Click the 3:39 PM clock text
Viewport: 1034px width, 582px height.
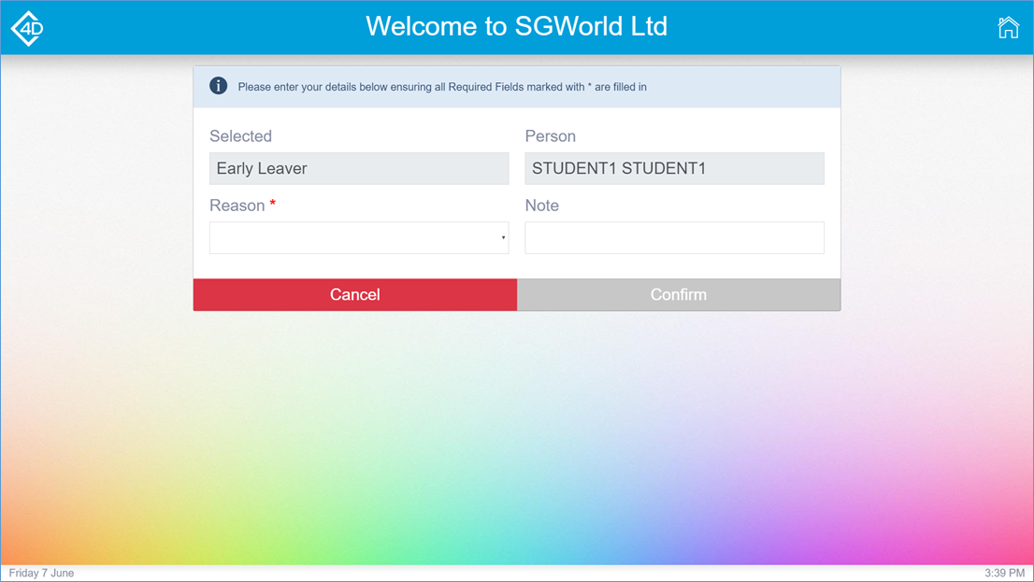[x=1004, y=574]
